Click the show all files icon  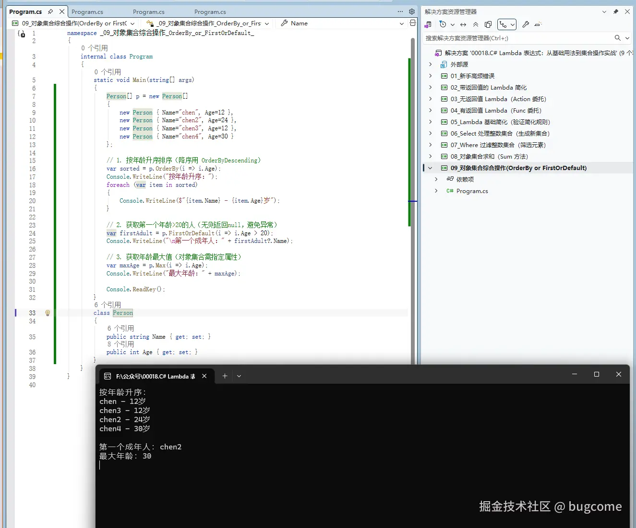(488, 24)
